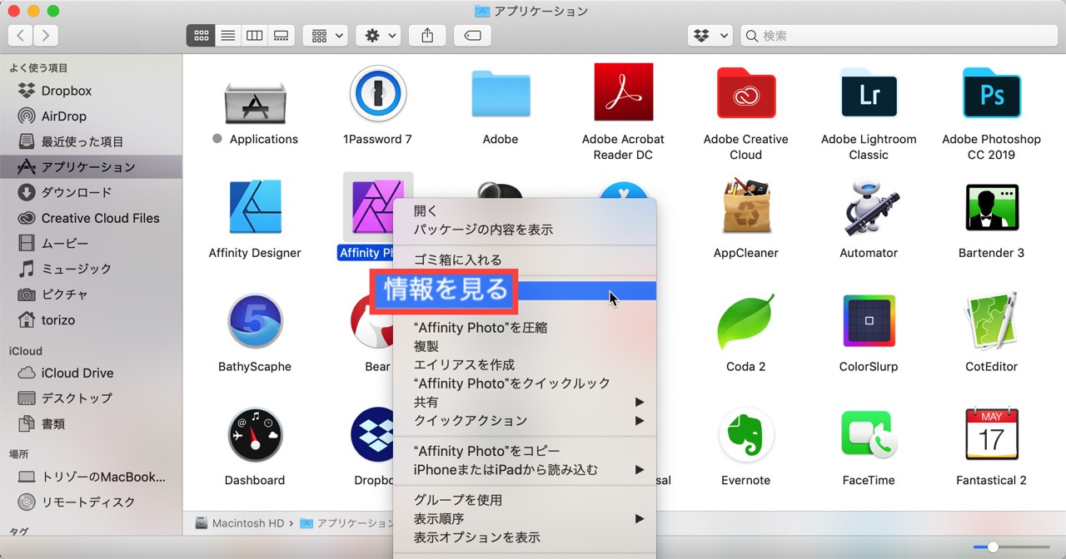Open ムービー in the sidebar

(x=91, y=243)
